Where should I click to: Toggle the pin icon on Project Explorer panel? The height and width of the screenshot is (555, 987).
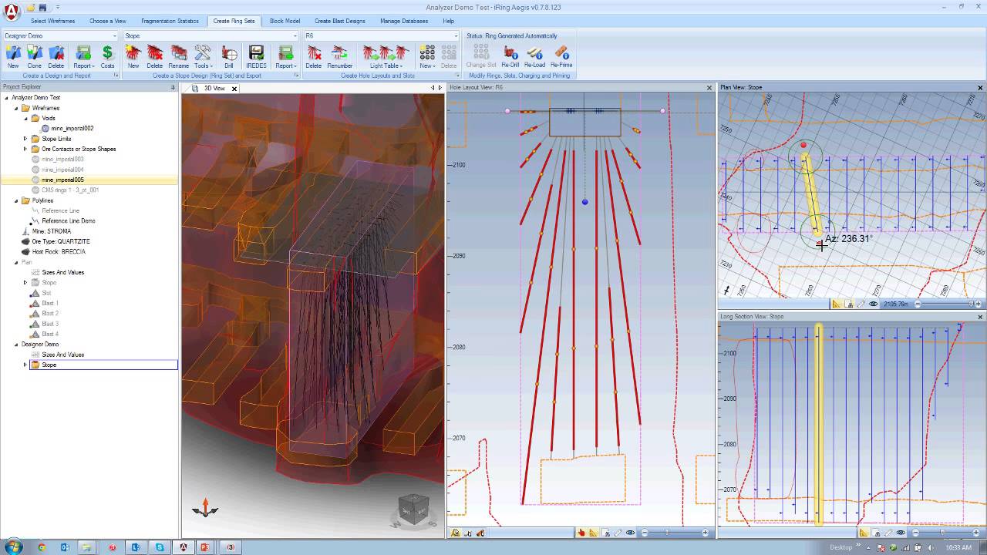point(173,87)
